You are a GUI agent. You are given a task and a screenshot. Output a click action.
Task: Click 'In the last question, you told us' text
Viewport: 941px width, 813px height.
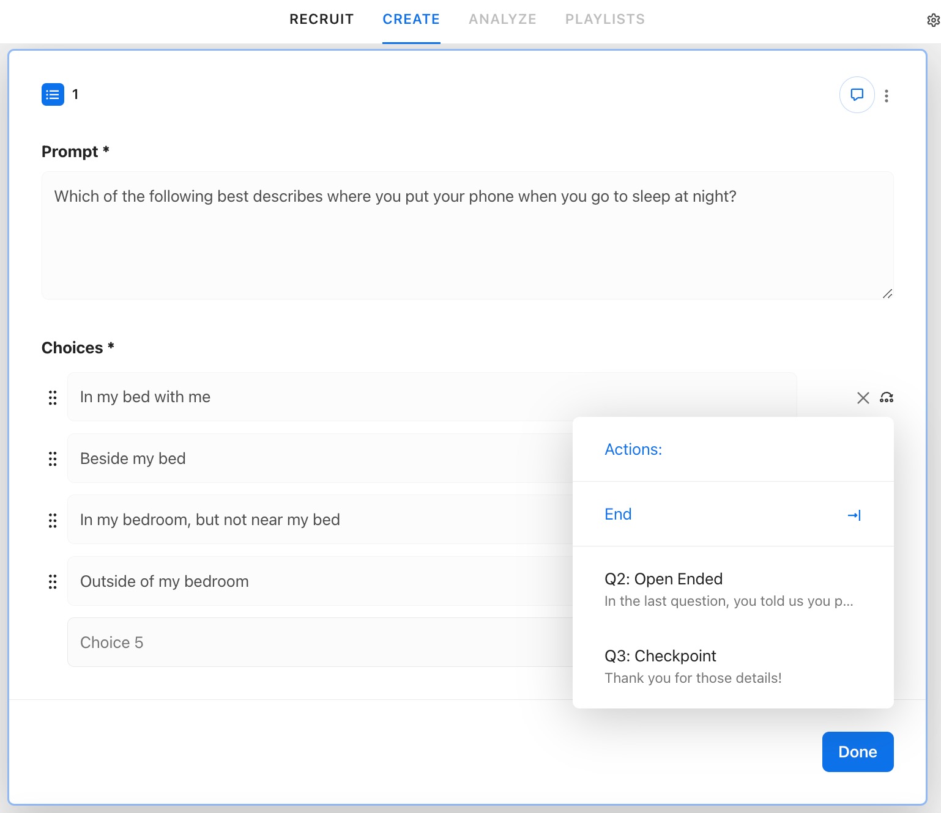tap(729, 601)
